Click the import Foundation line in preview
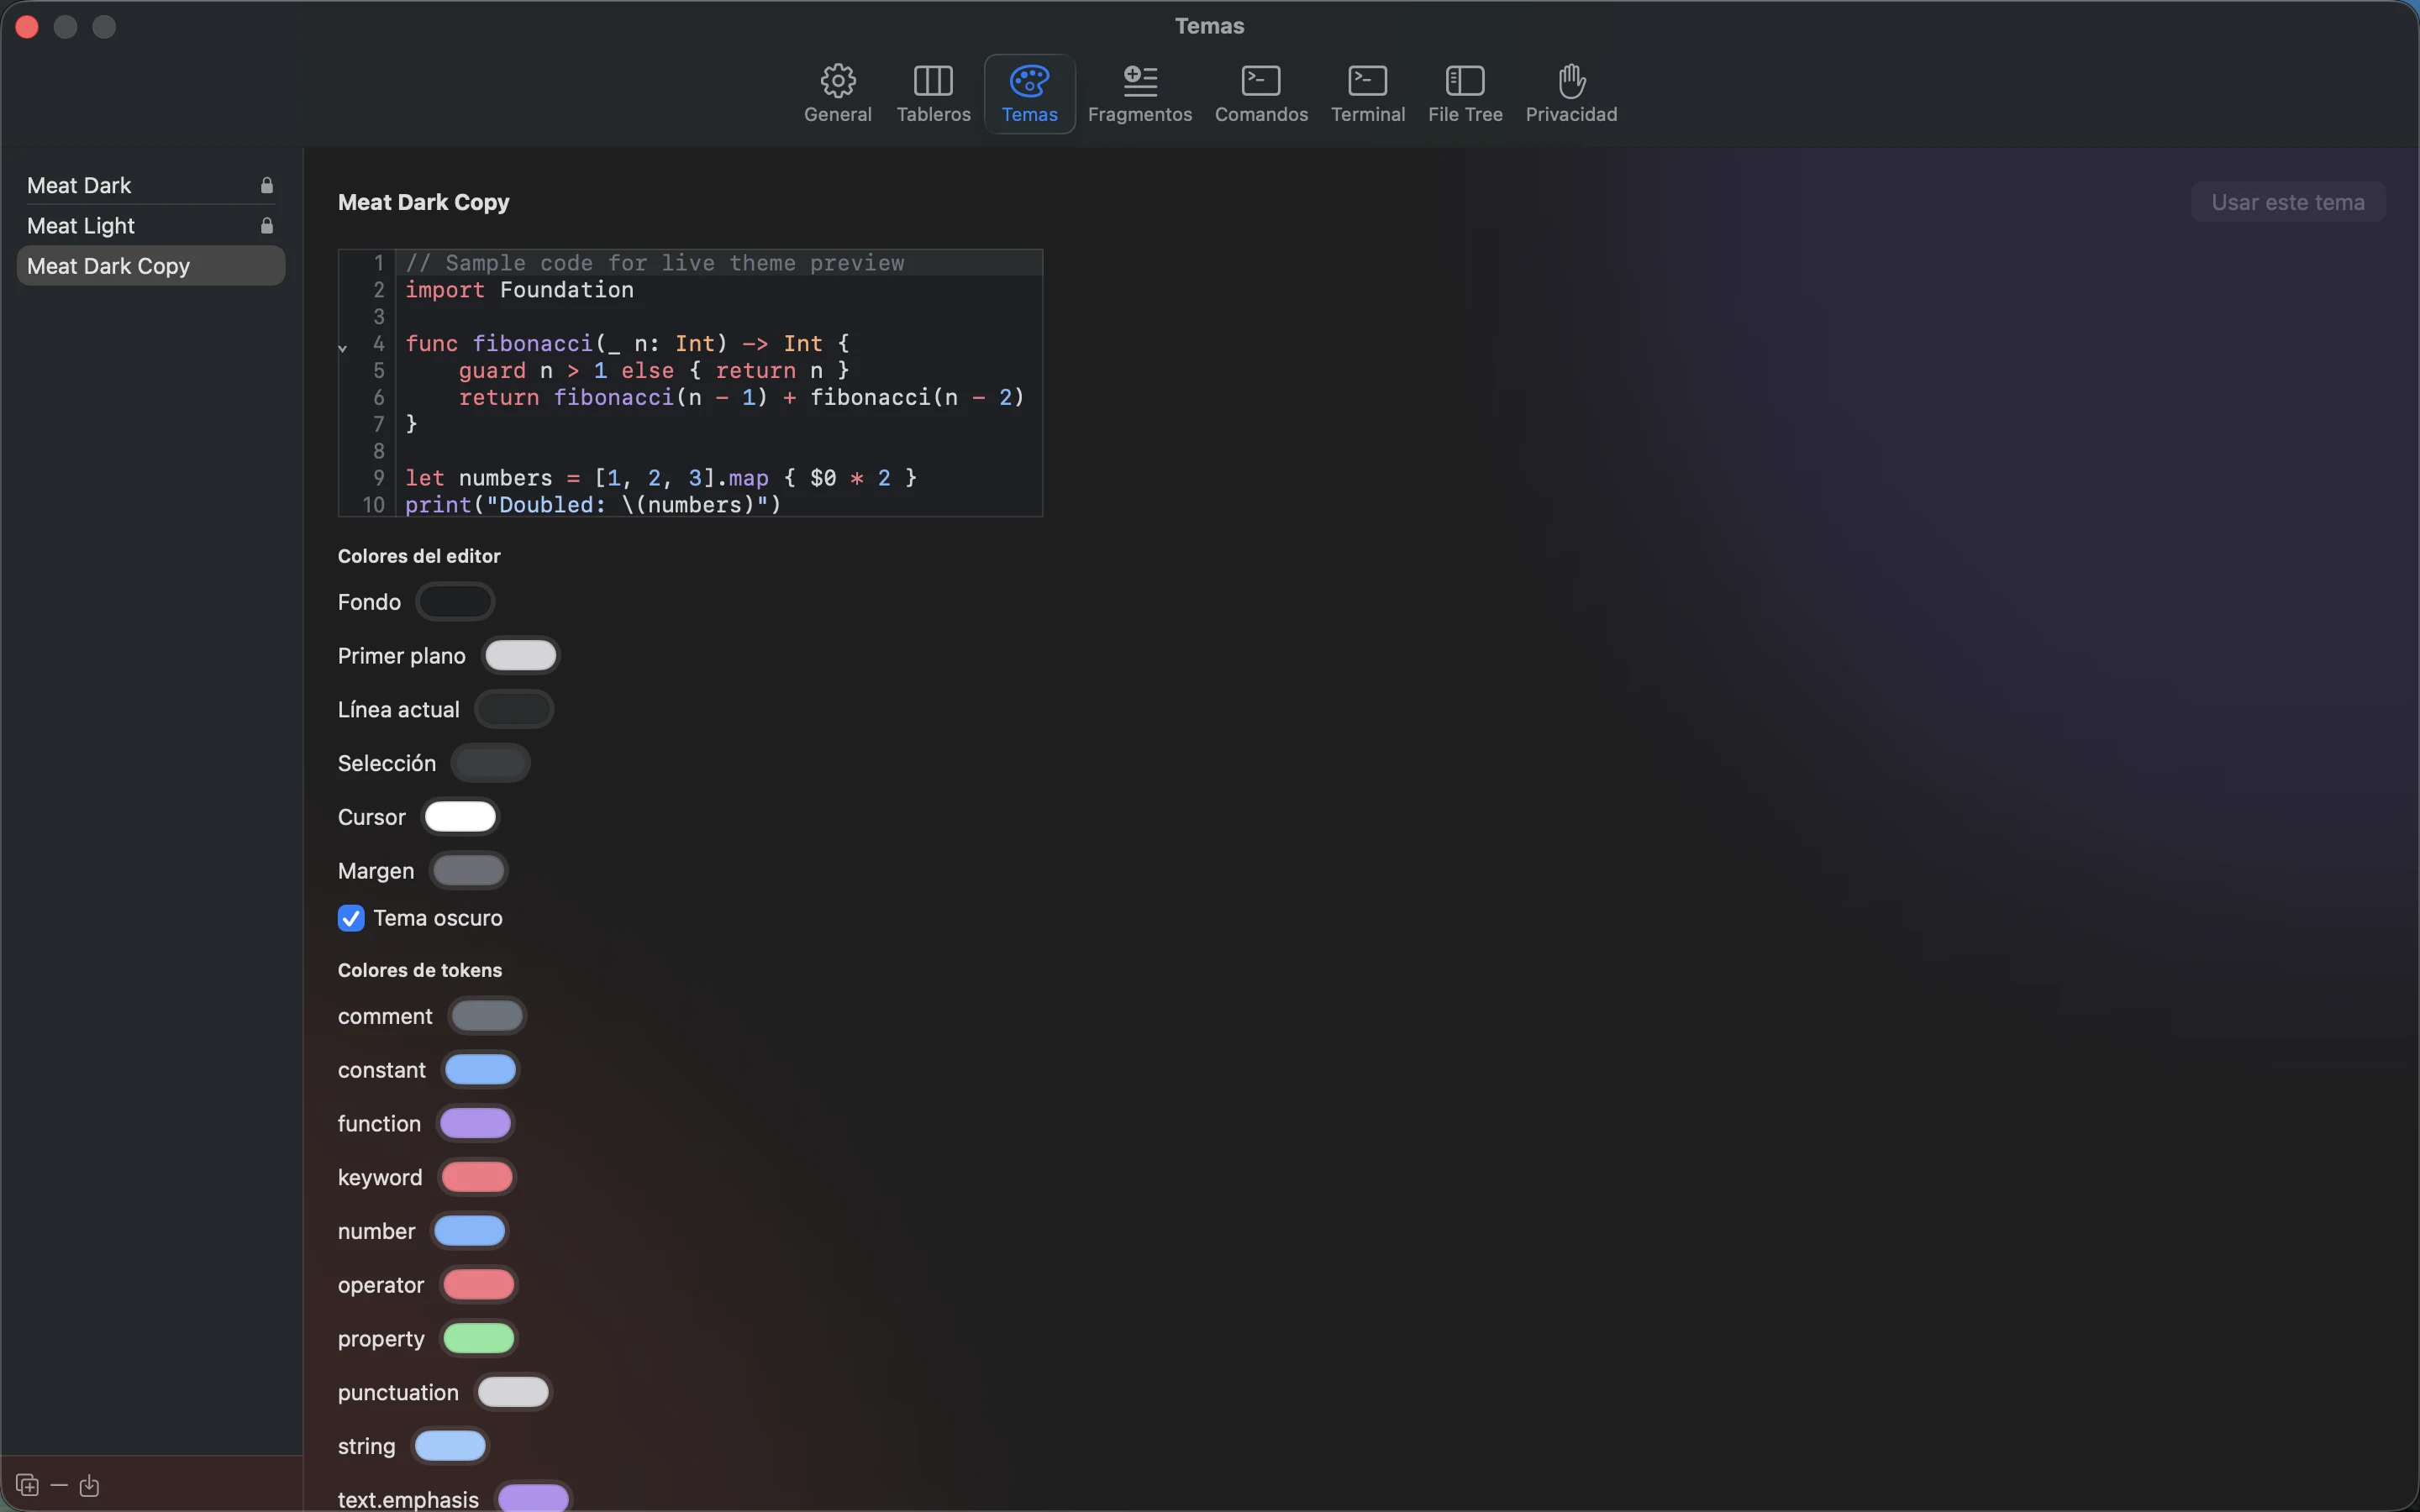2420x1512 pixels. pyautogui.click(x=519, y=290)
